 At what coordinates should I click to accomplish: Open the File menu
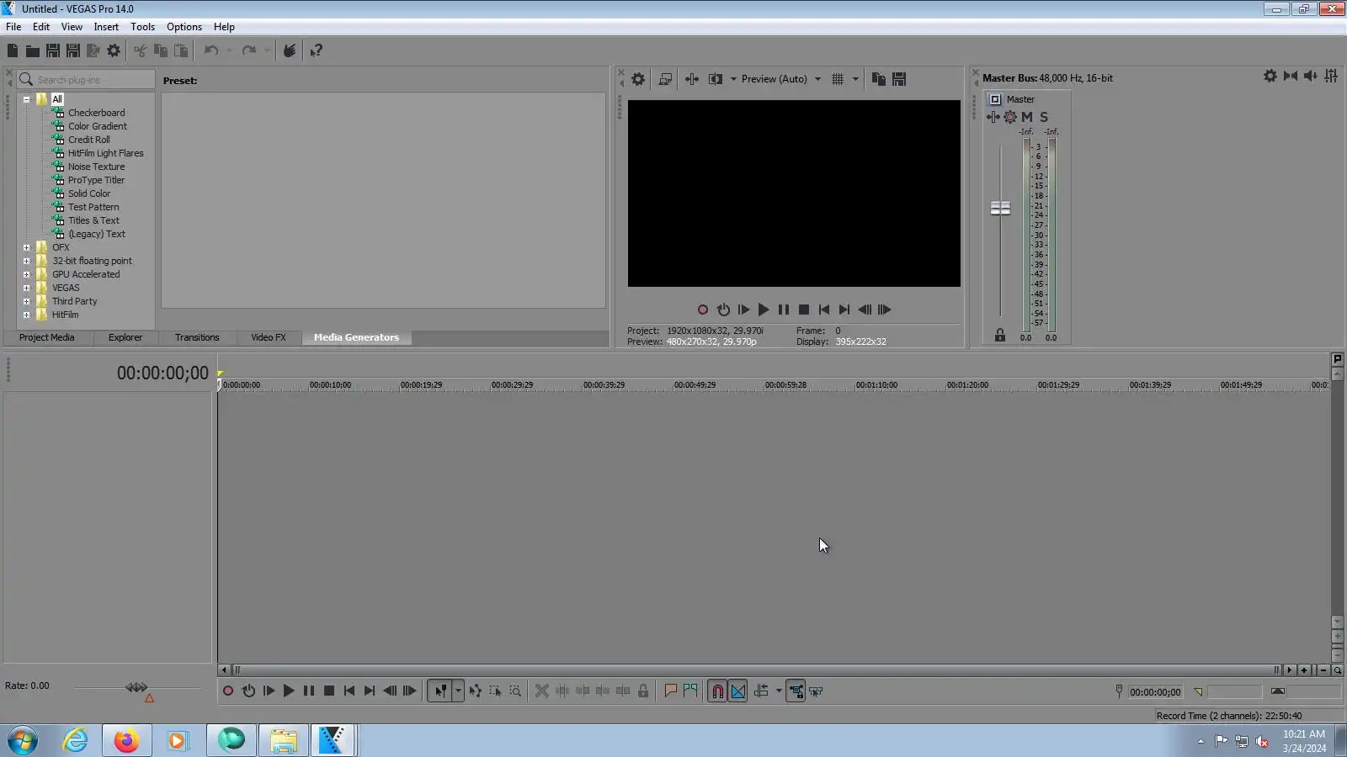pyautogui.click(x=13, y=27)
